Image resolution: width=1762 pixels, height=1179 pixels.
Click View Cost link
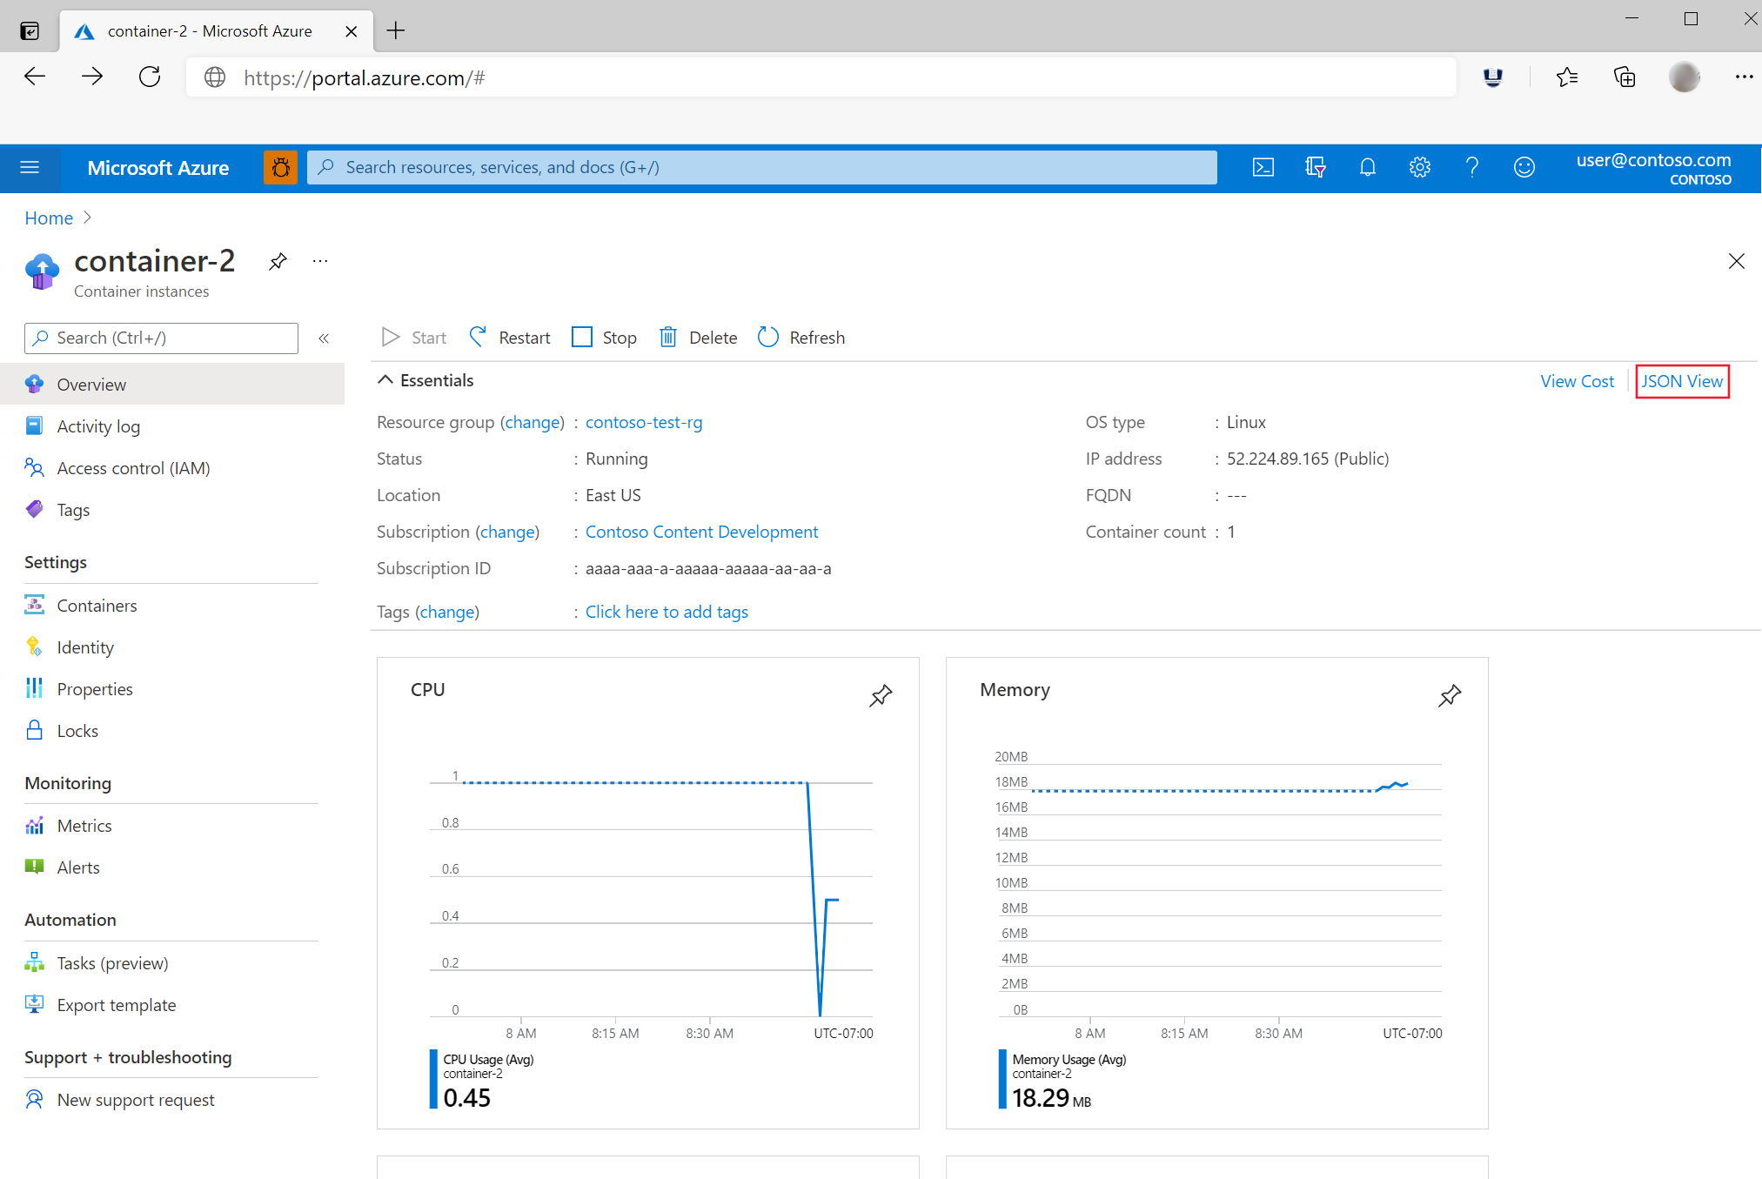click(x=1577, y=380)
